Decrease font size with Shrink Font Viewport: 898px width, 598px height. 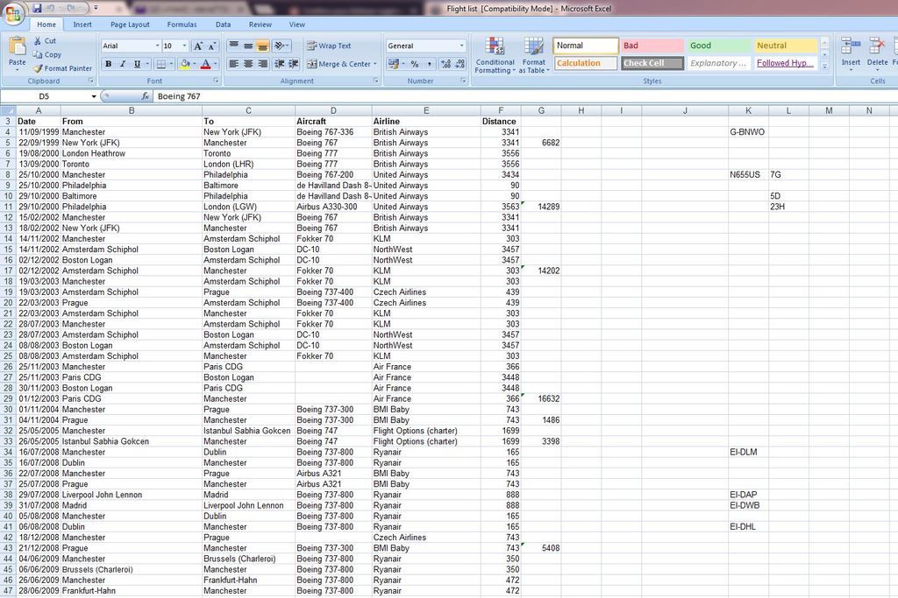(212, 46)
